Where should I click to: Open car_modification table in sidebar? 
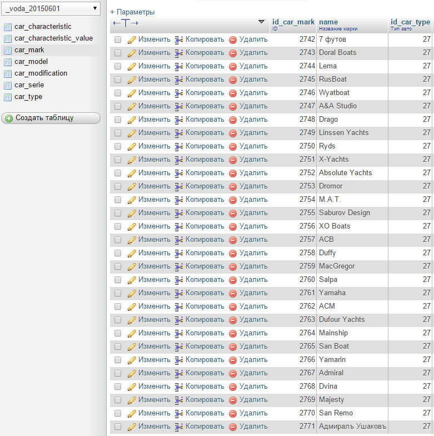tap(41, 73)
